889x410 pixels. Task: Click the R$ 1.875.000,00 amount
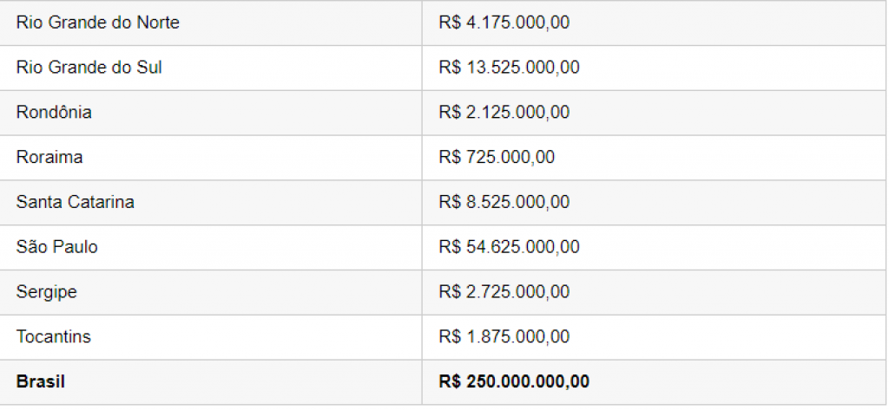[x=504, y=336]
